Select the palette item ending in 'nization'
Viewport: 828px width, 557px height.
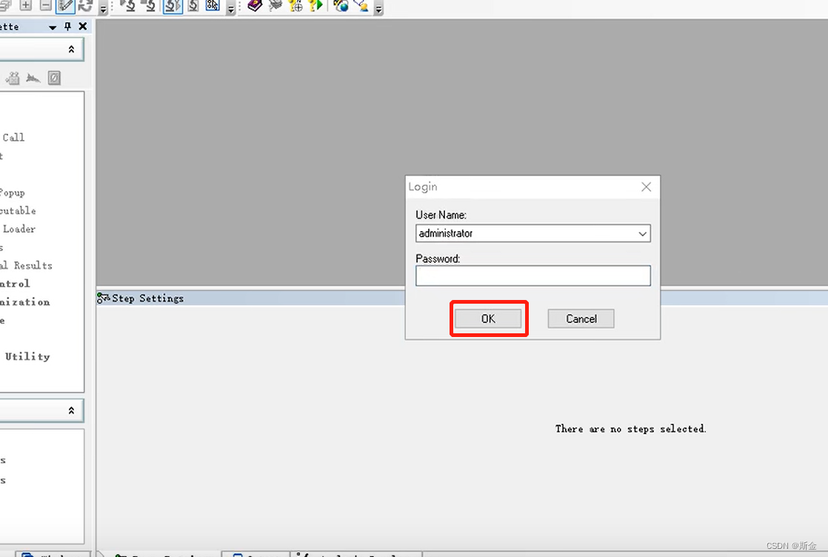tap(25, 301)
